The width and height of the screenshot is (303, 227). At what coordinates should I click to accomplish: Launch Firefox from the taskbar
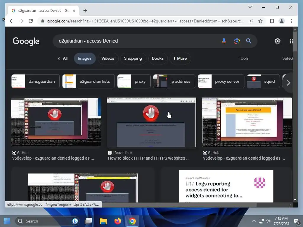[118, 221]
